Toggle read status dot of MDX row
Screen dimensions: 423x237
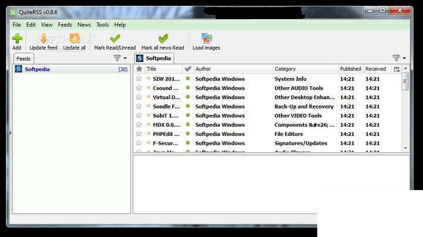click(x=188, y=124)
